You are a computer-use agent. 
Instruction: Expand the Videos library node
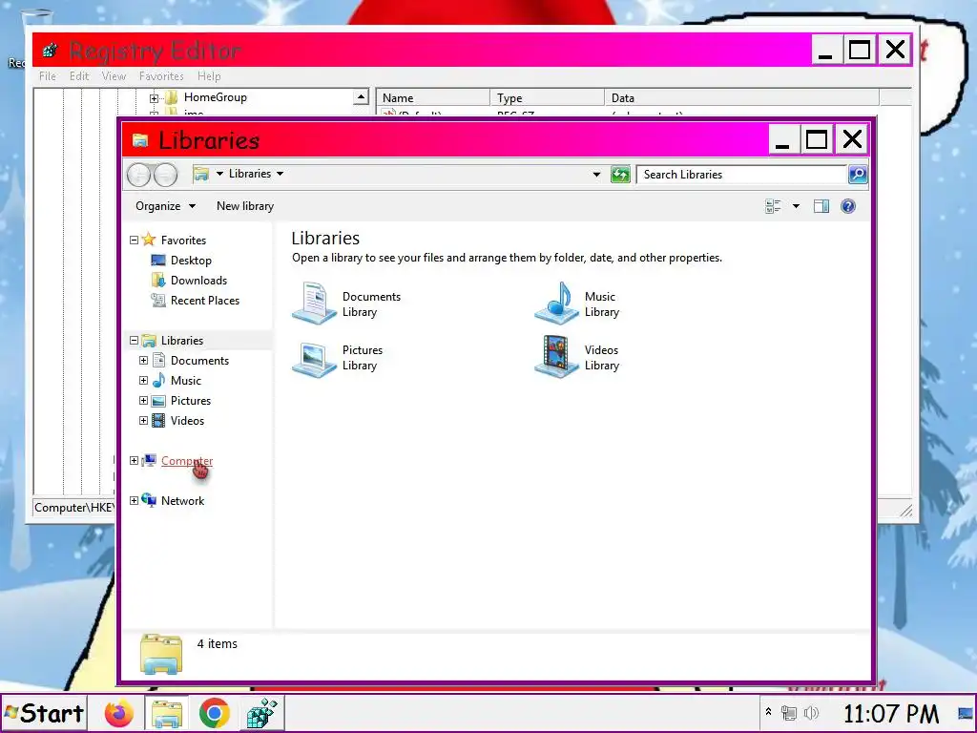tap(143, 420)
